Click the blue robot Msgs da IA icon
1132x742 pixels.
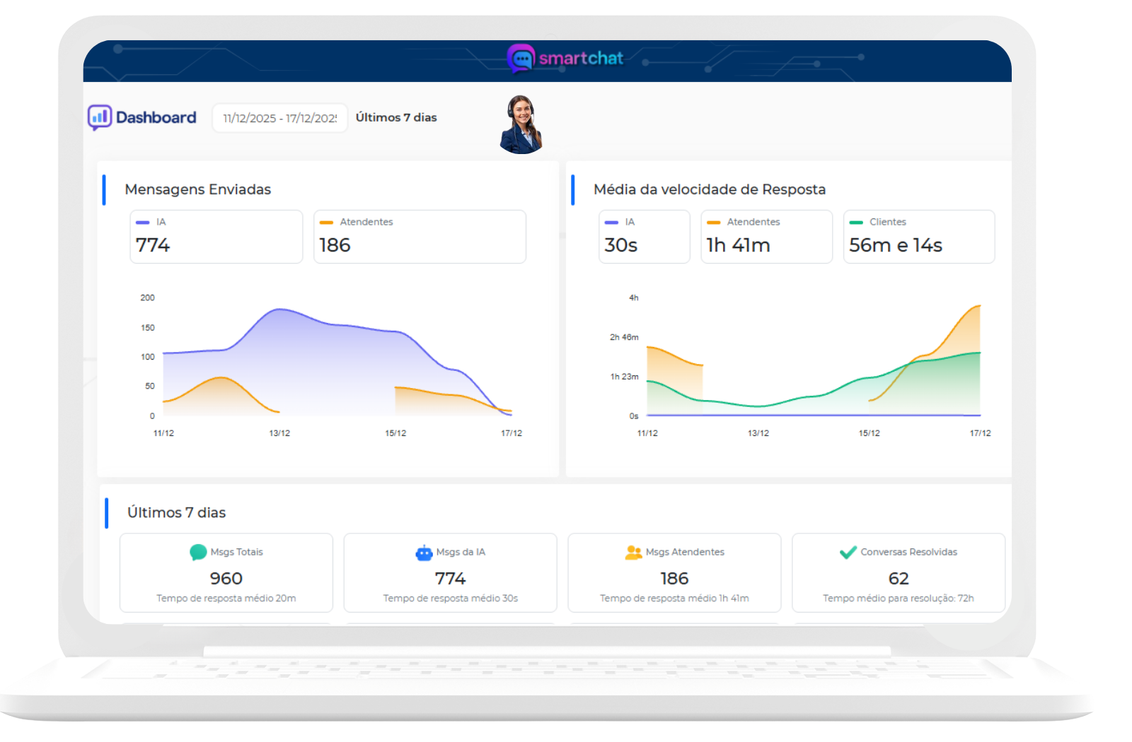point(424,553)
